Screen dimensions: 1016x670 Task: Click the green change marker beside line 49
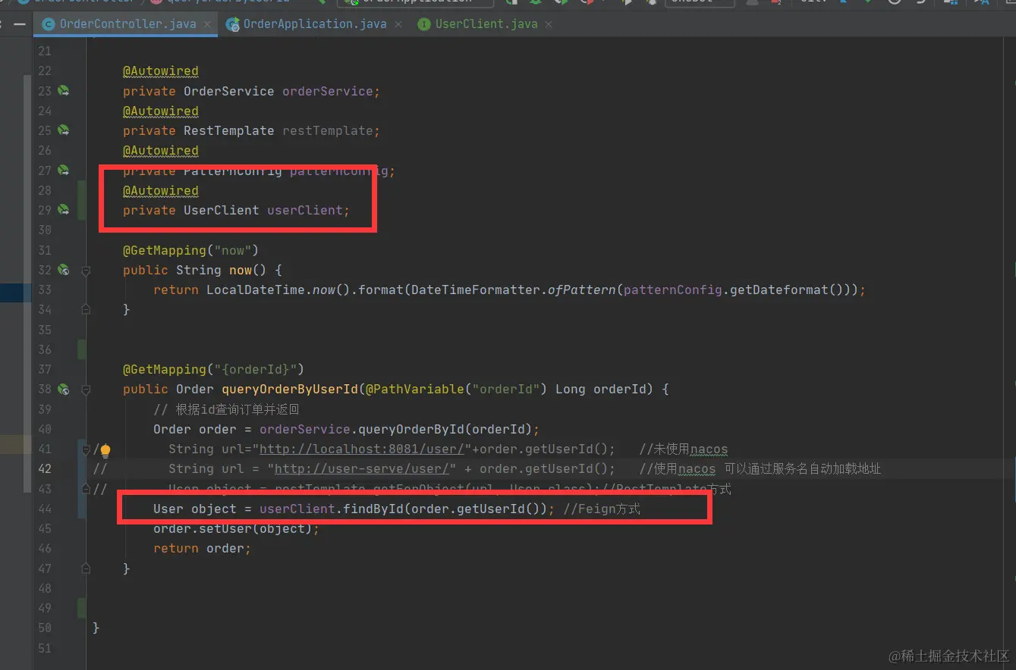[x=80, y=608]
